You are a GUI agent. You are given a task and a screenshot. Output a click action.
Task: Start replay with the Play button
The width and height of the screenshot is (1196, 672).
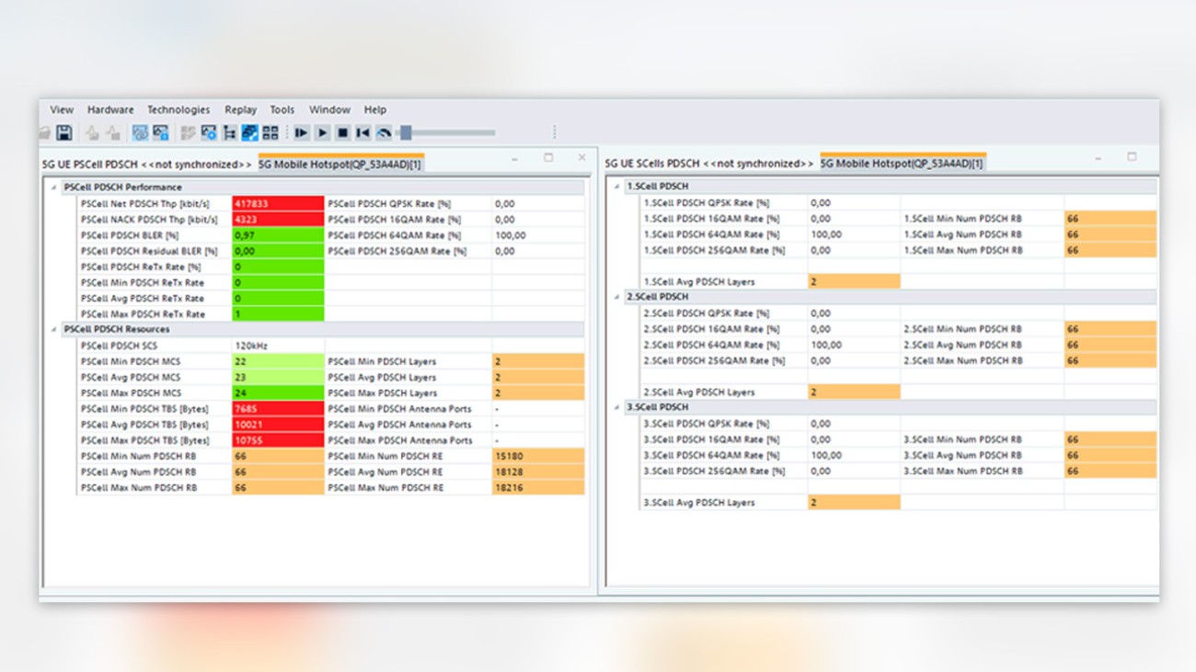322,132
